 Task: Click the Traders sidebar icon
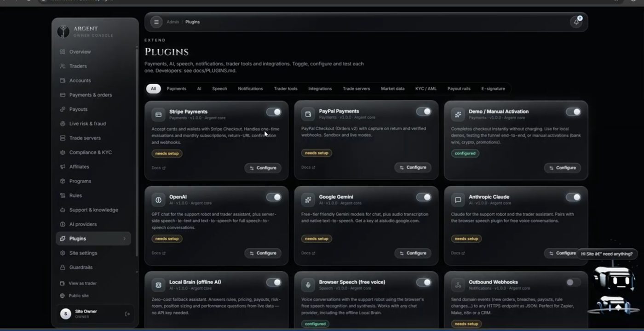click(63, 66)
